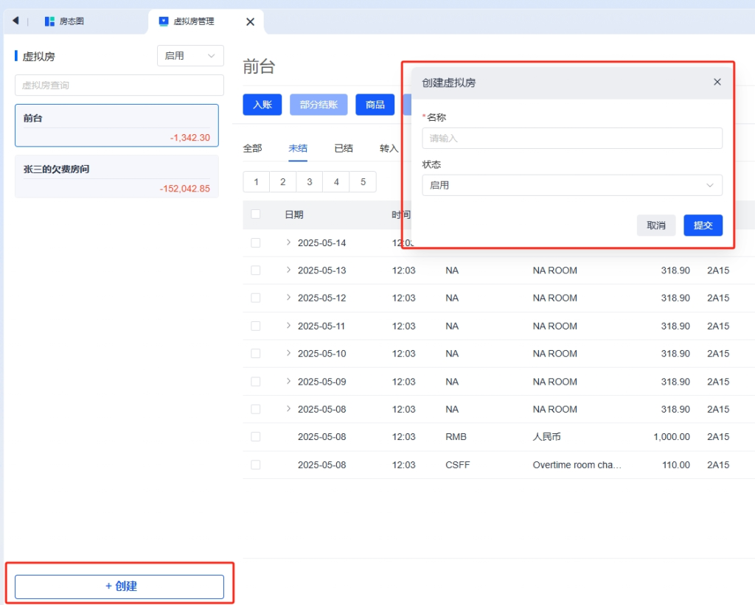Click the 取消 button in dialog

655,225
